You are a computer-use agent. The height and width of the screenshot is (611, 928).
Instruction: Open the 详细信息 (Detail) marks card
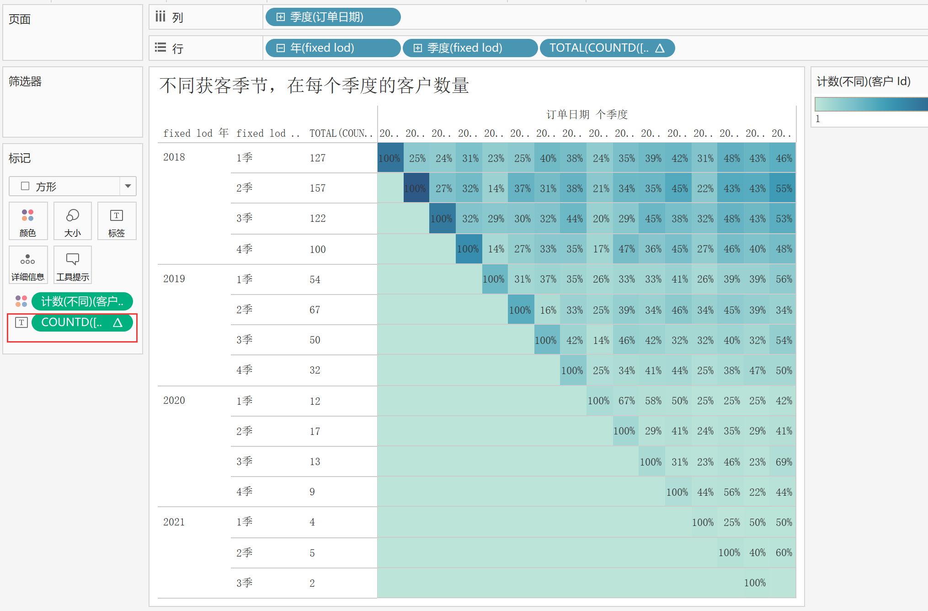28,265
